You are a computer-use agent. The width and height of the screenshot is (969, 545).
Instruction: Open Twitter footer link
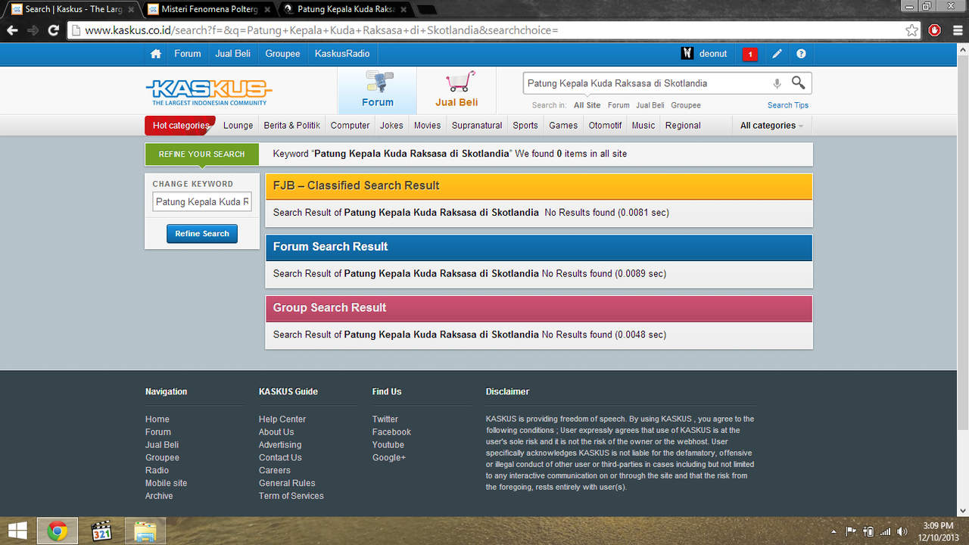pos(385,419)
